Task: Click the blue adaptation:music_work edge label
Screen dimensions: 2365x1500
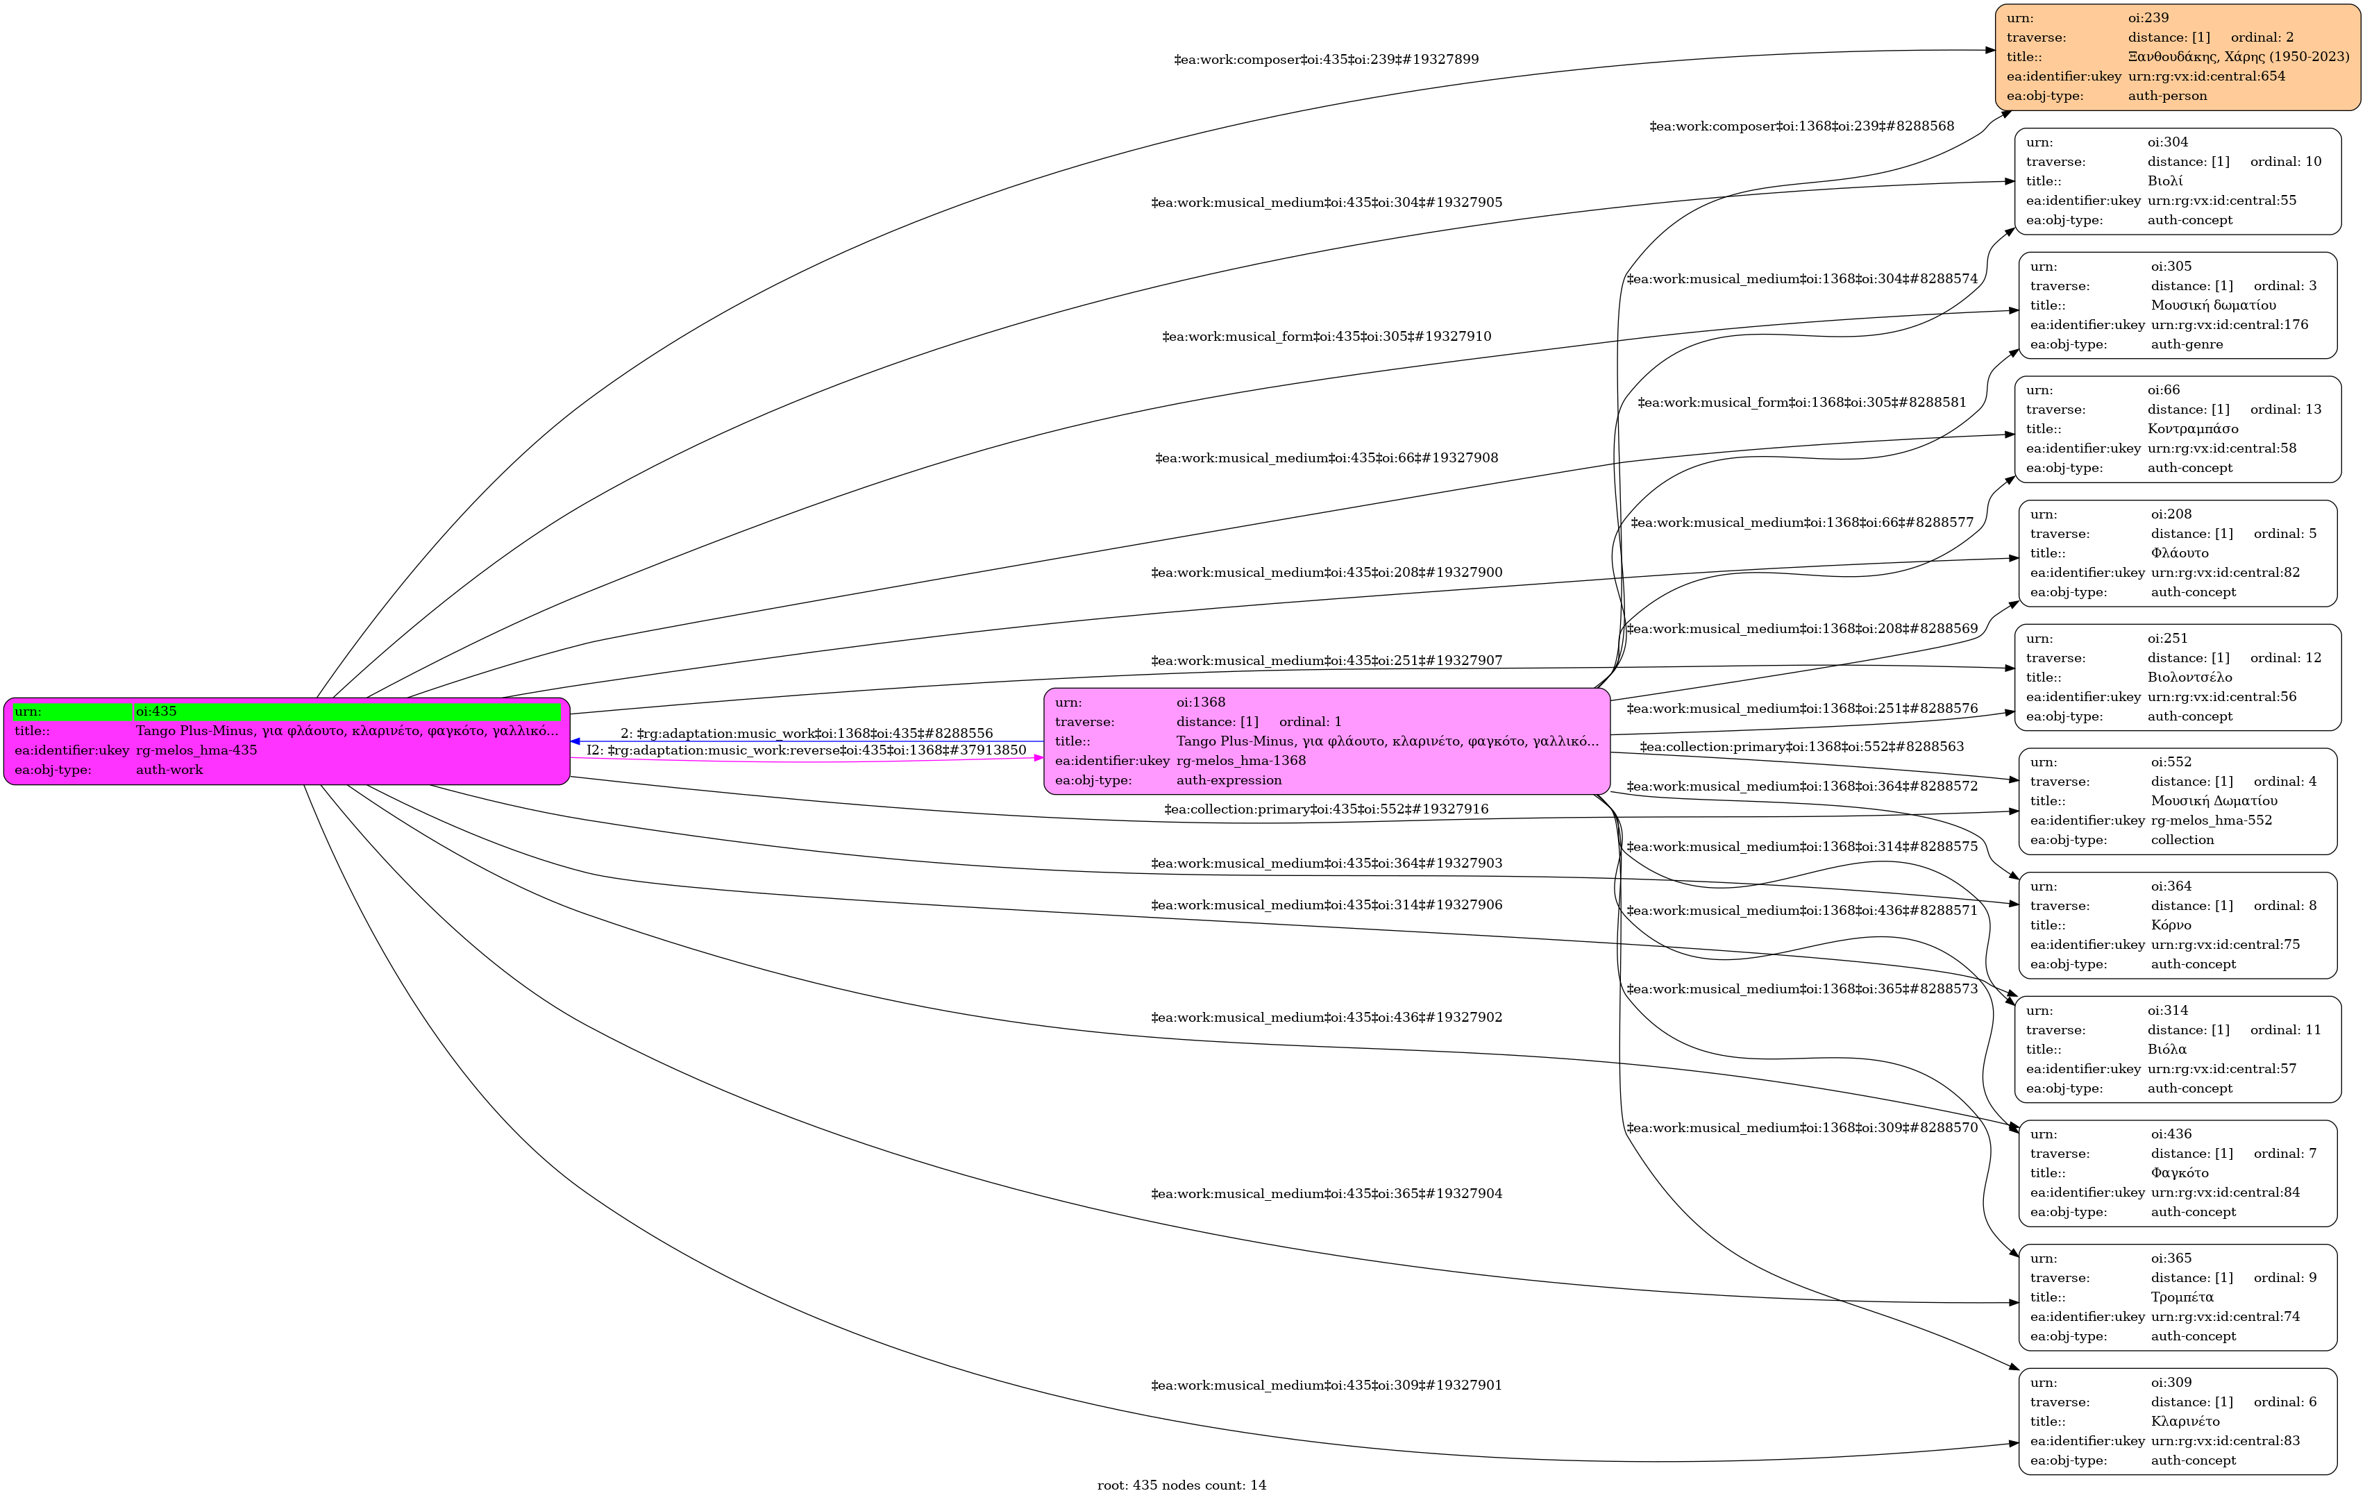Action: tap(807, 734)
